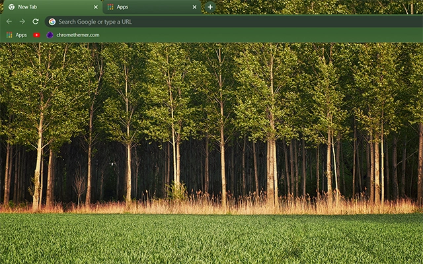Switch to the New Tab tab

pyautogui.click(x=53, y=7)
